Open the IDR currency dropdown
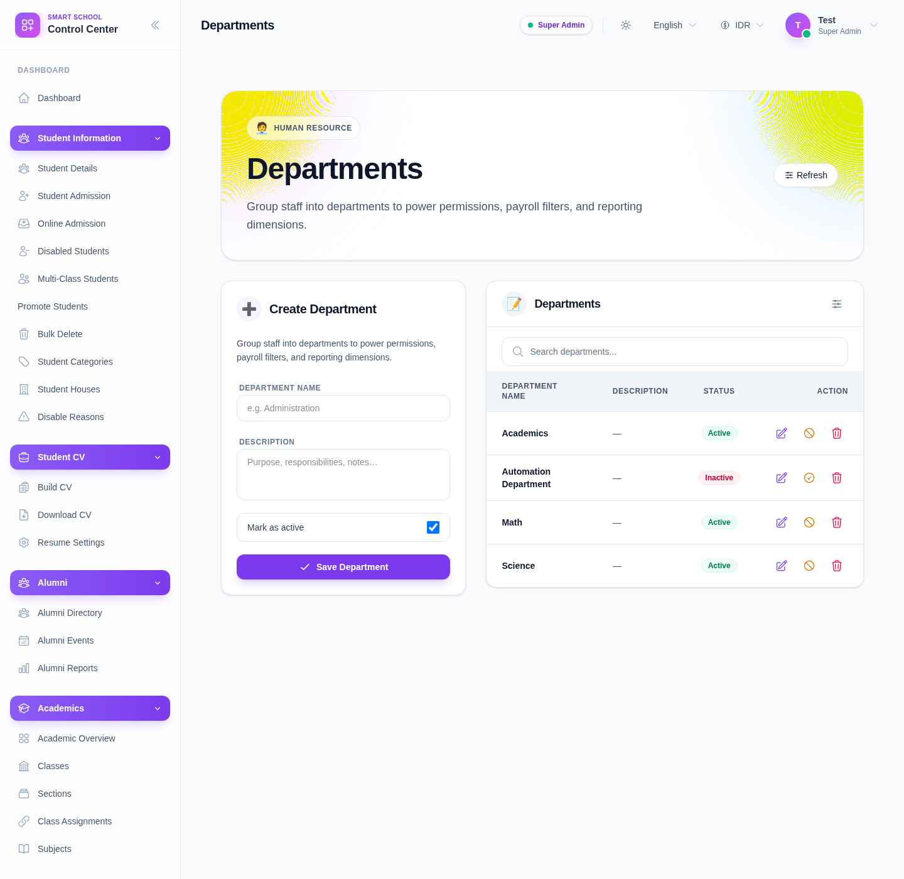 click(743, 25)
